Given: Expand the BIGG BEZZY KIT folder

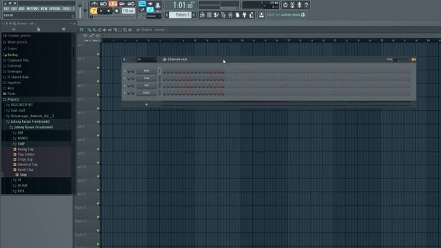Looking at the screenshot, I should click(21, 105).
